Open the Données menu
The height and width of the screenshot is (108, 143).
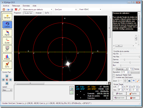tap(26, 6)
